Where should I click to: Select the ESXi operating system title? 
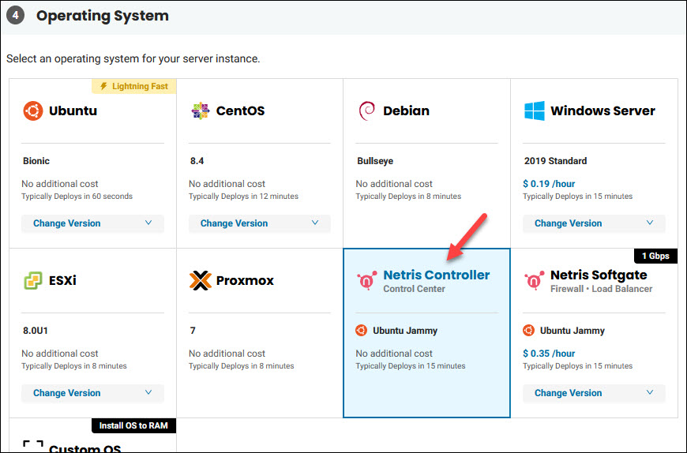(62, 280)
